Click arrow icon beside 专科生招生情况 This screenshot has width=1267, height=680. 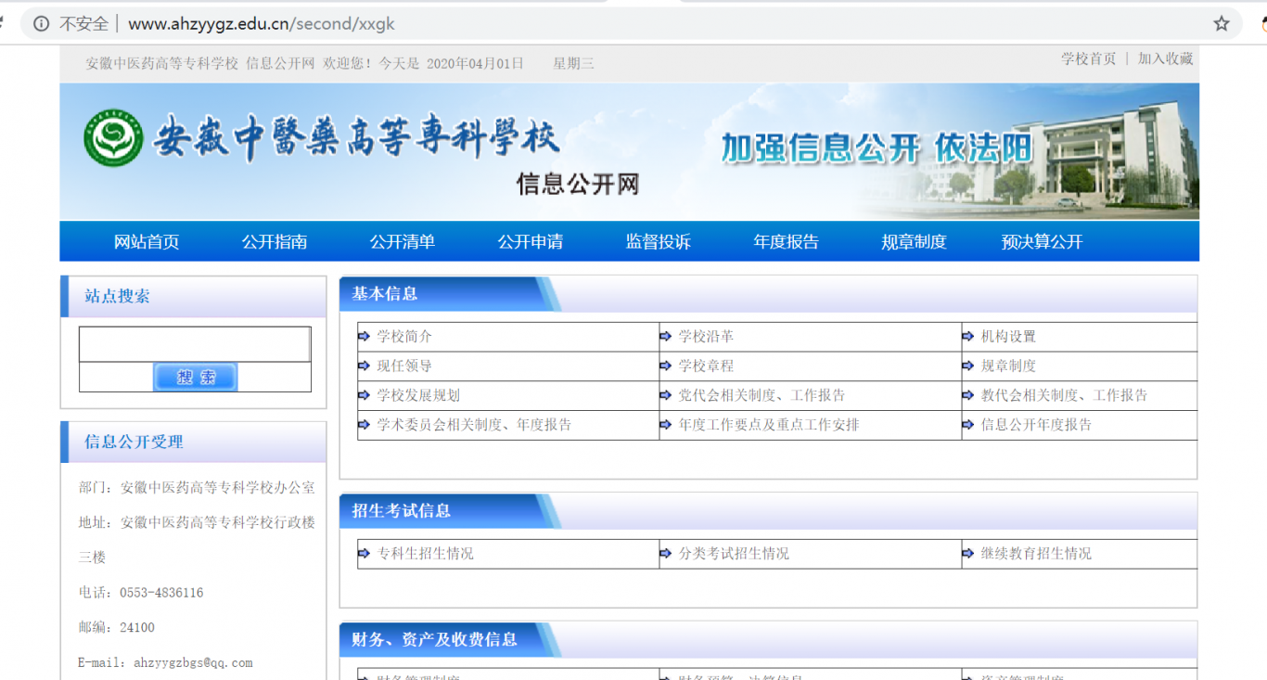point(364,555)
